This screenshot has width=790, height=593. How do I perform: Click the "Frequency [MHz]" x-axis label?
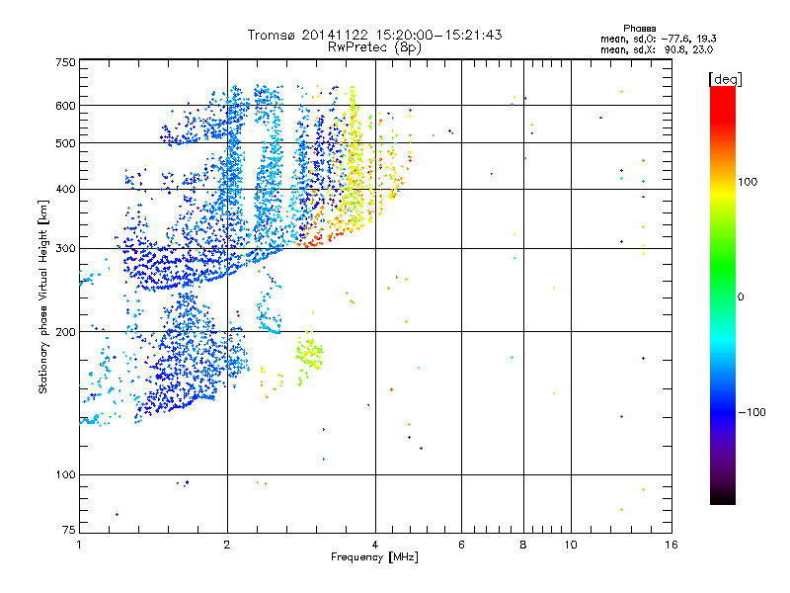374,557
